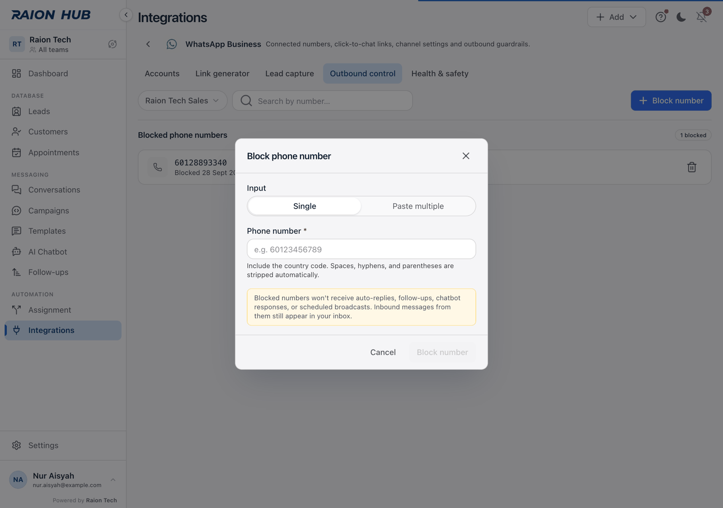Screen dimensions: 723x508
Task: Open the help question mark icon
Action: click(x=661, y=17)
